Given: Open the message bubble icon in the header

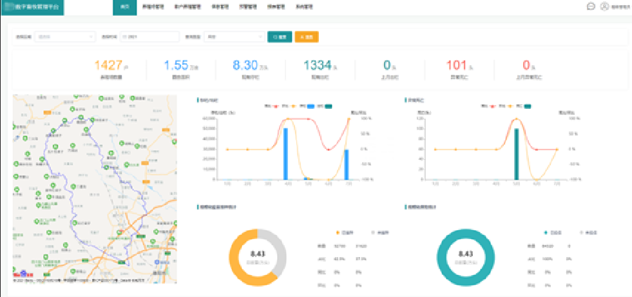Looking at the screenshot, I should (x=591, y=6).
